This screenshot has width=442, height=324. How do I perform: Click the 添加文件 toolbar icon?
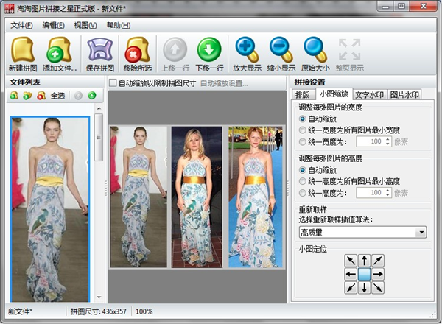click(x=60, y=50)
